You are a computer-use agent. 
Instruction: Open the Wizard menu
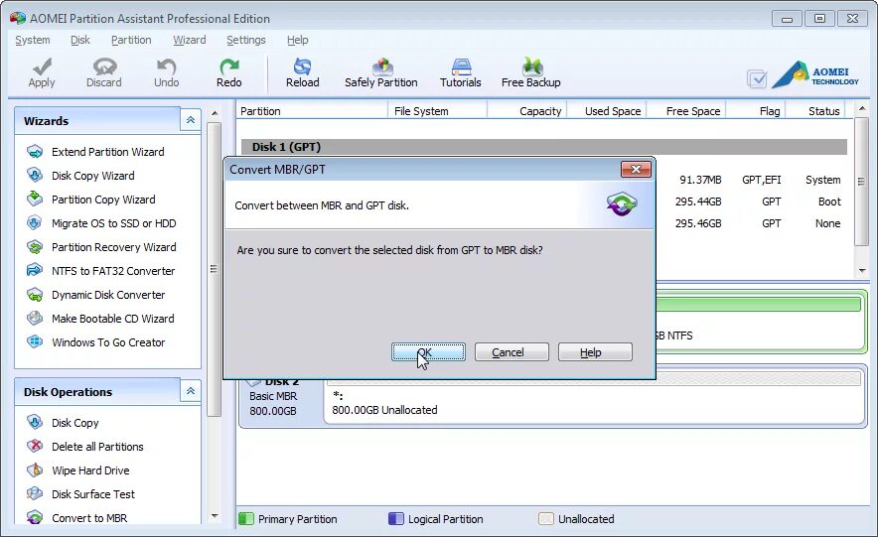click(190, 40)
